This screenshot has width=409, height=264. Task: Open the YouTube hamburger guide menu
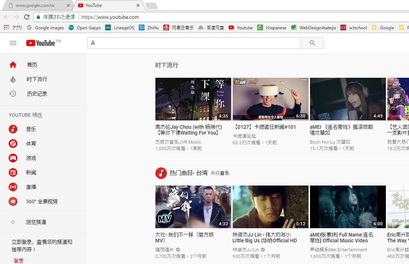(13, 43)
